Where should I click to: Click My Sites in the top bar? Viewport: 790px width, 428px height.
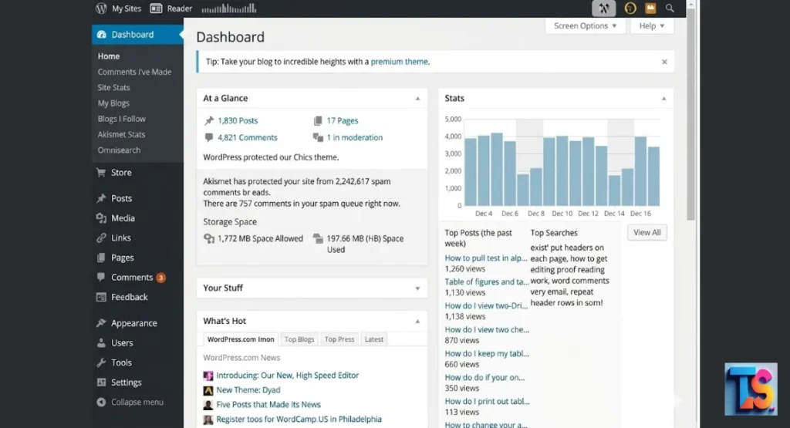[x=126, y=8]
